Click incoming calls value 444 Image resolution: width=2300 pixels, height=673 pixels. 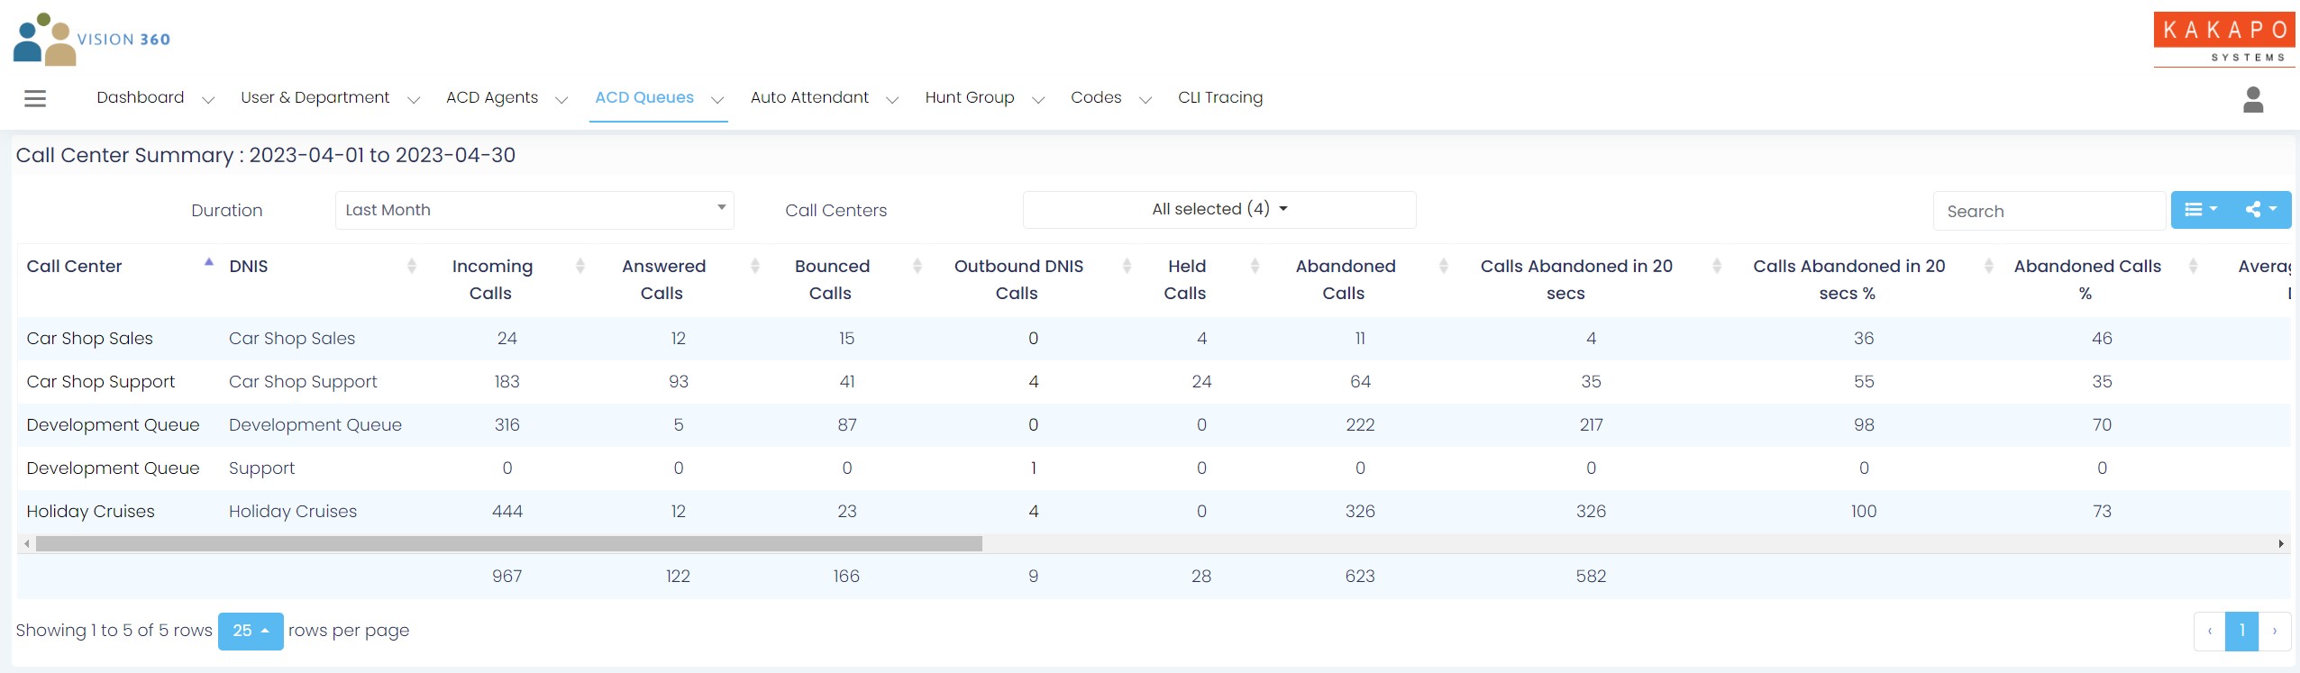[507, 512]
